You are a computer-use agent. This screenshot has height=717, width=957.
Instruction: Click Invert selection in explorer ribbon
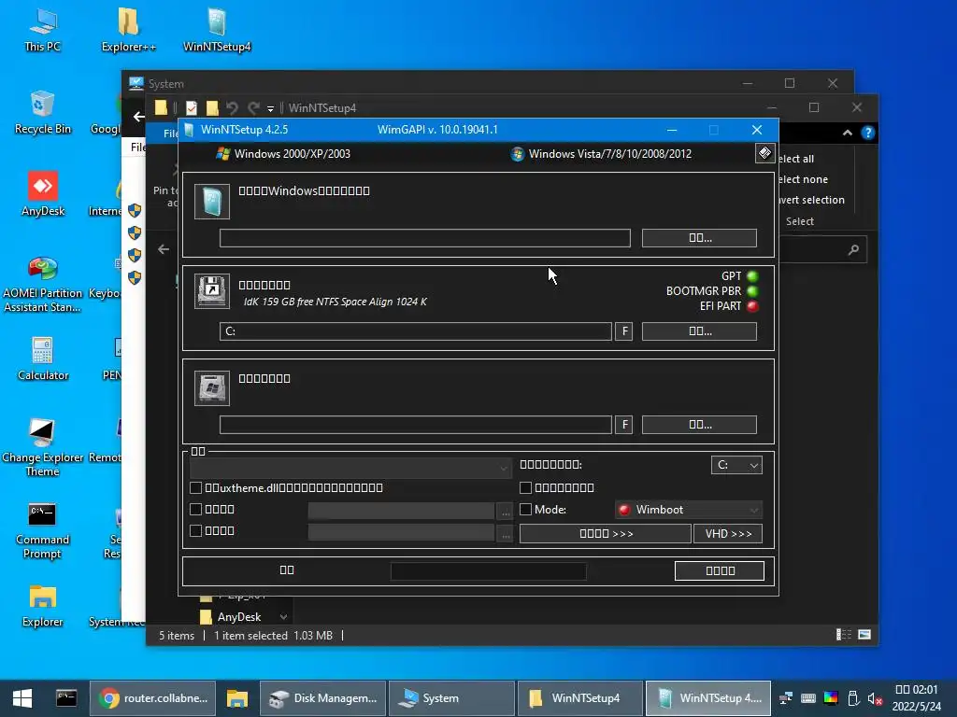[x=810, y=200]
